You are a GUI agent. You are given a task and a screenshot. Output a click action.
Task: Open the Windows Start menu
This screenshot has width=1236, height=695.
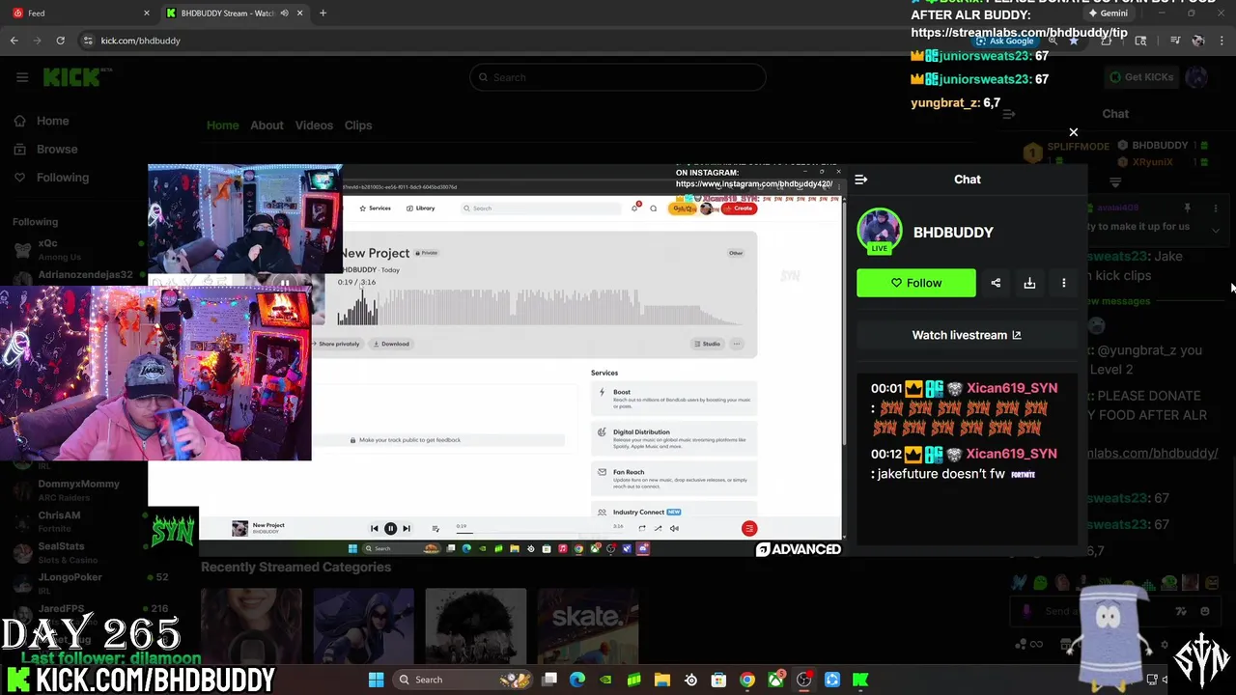[x=376, y=680]
